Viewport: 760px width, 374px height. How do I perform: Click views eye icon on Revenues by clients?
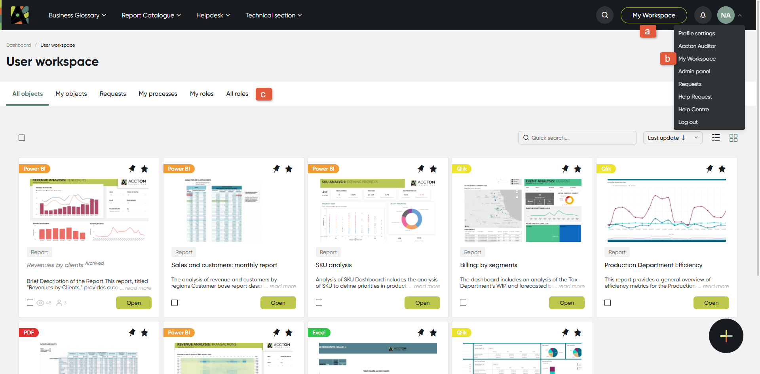pos(40,303)
